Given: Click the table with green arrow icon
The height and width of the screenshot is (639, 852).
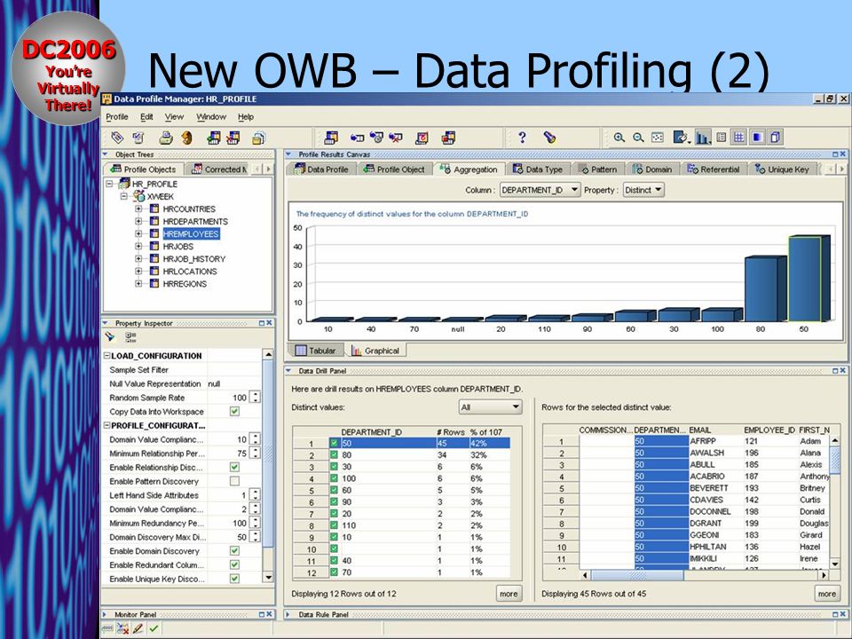Looking at the screenshot, I should (214, 138).
